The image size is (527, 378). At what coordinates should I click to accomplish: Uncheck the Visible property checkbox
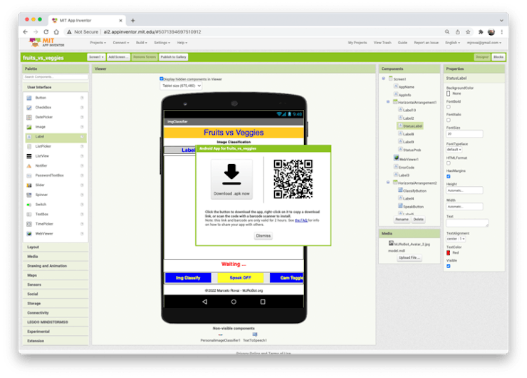click(449, 266)
